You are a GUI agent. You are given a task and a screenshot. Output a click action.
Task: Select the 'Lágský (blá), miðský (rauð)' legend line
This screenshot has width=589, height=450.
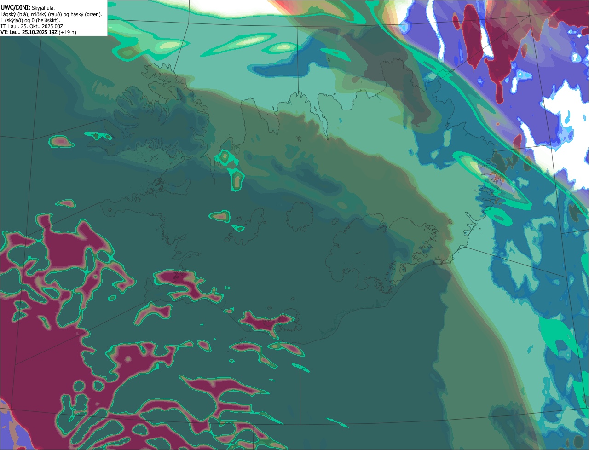click(51, 14)
